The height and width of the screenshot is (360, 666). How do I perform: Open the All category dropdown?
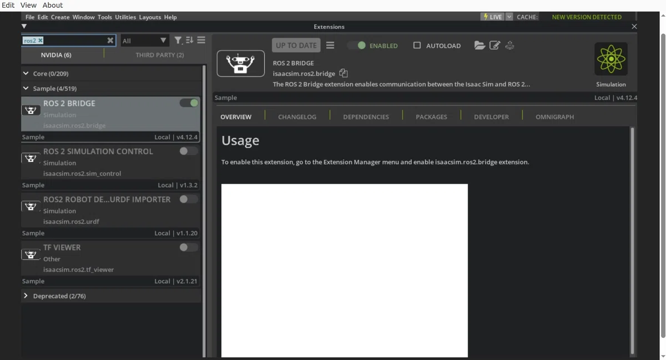pos(144,40)
